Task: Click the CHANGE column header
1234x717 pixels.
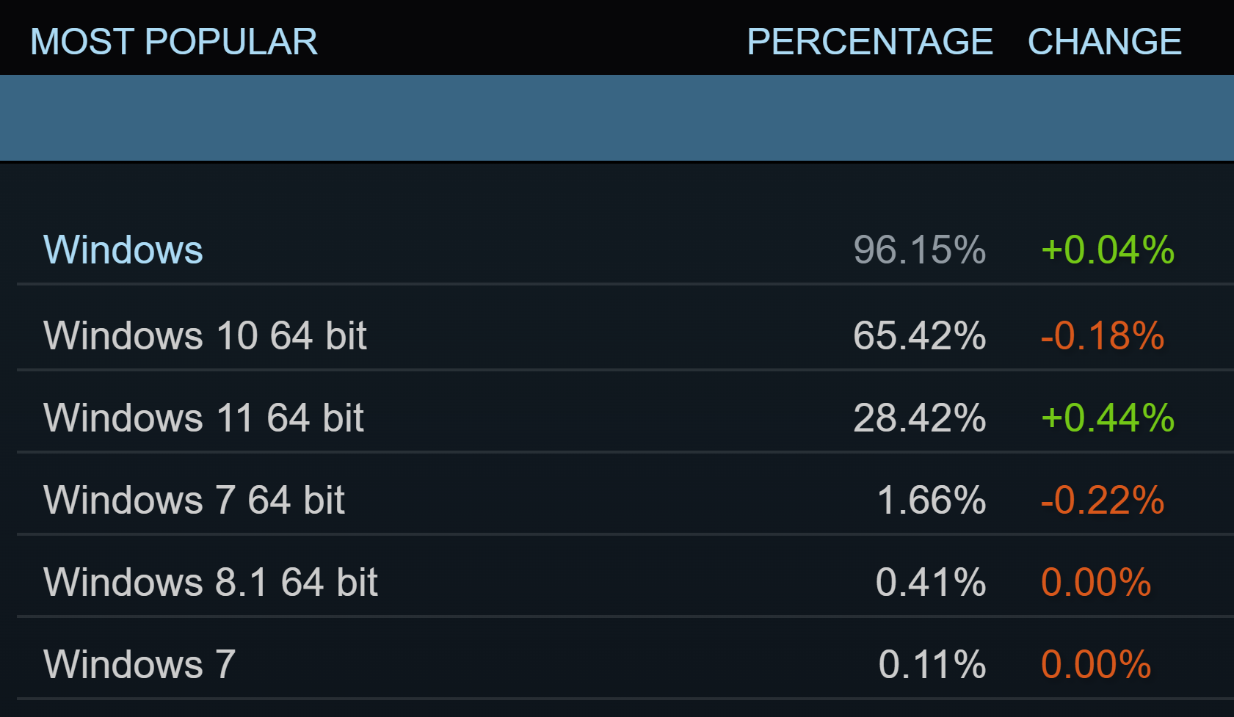Action: (1104, 42)
